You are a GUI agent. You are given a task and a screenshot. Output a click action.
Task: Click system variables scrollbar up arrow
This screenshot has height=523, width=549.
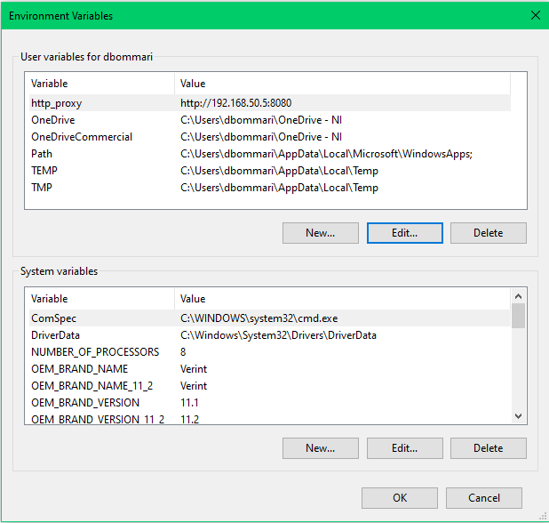[518, 296]
